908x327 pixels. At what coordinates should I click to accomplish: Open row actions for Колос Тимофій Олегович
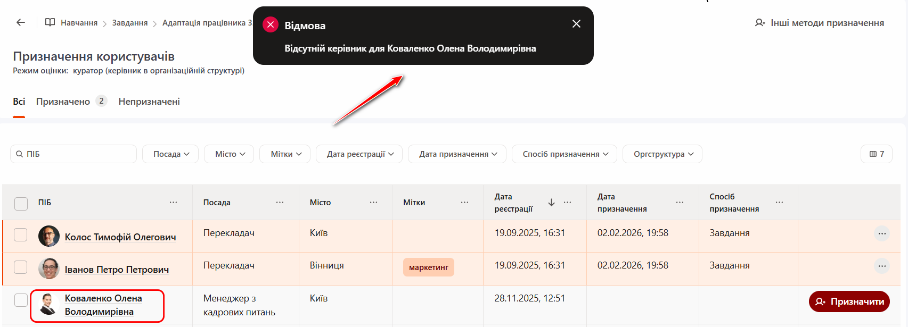(882, 233)
